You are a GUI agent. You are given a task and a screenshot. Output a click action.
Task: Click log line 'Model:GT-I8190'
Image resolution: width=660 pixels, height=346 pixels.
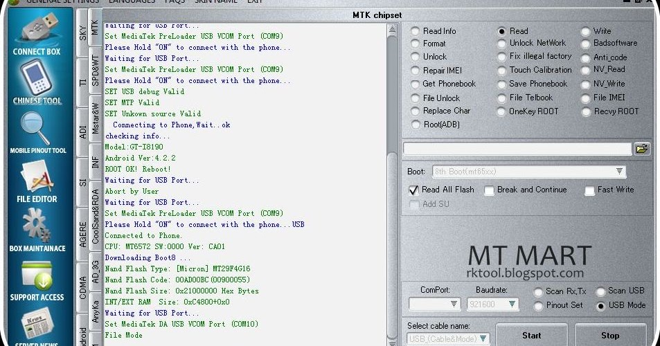[134, 147]
